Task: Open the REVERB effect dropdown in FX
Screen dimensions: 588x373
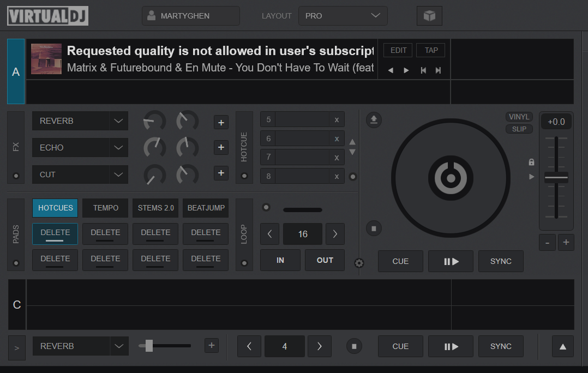Action: pos(80,121)
